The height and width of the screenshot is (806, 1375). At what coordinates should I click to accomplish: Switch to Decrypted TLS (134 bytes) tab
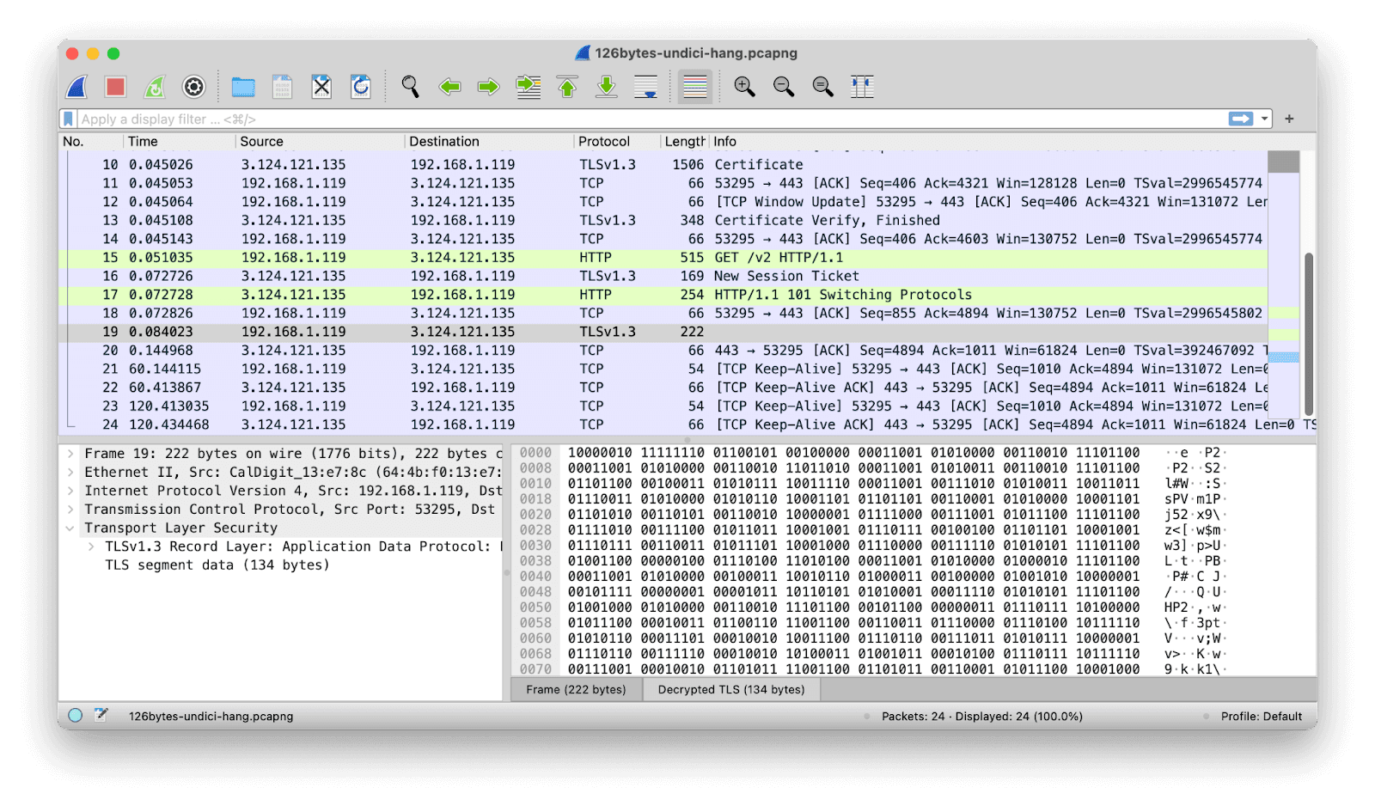pos(730,689)
